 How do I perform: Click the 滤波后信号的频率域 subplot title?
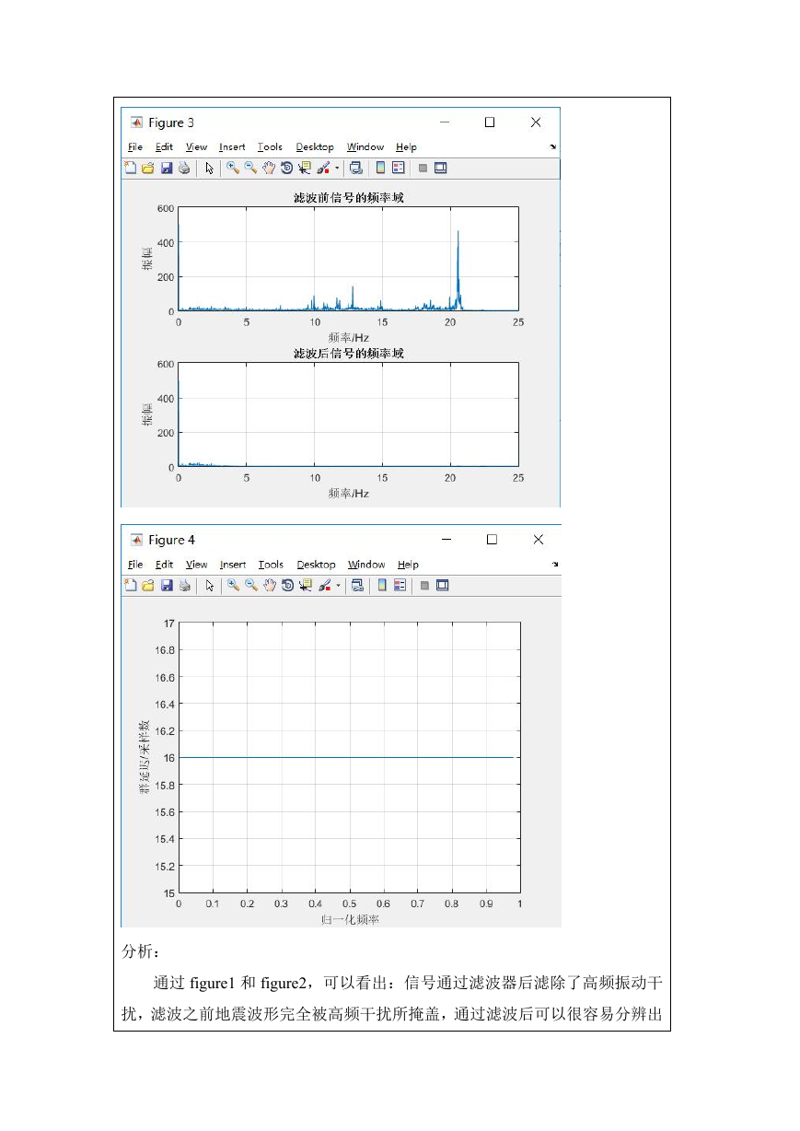click(x=348, y=354)
